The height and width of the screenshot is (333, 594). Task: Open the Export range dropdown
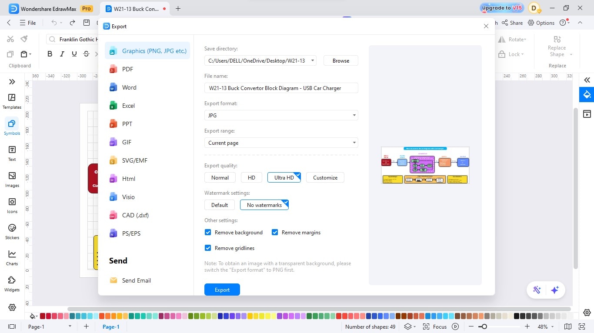(354, 143)
